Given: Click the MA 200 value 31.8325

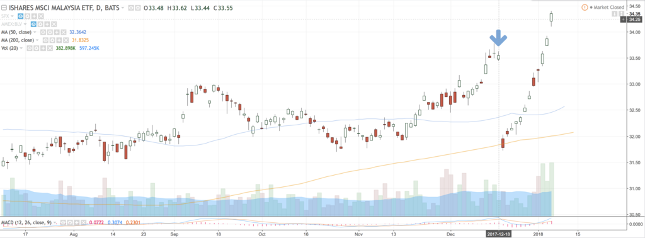Looking at the screenshot, I should point(80,40).
